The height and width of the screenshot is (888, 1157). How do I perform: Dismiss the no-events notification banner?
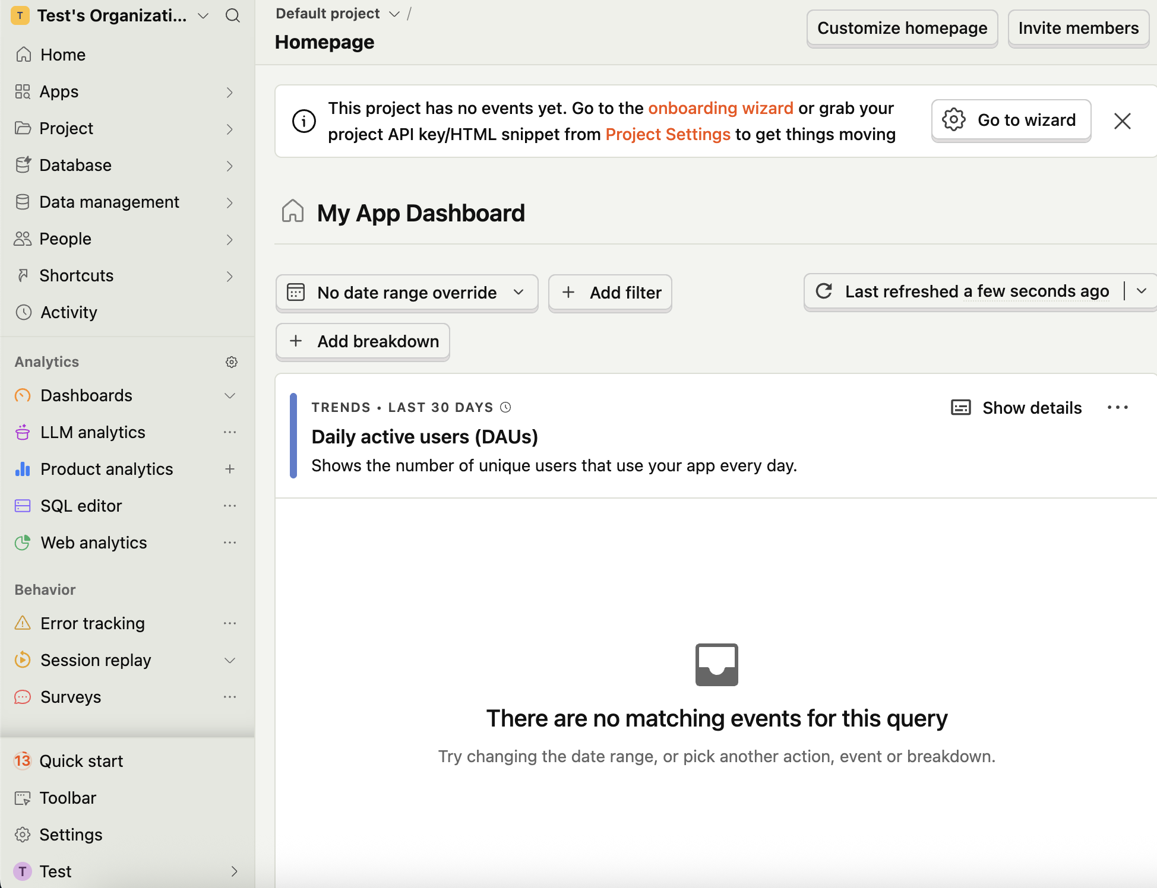1123,120
